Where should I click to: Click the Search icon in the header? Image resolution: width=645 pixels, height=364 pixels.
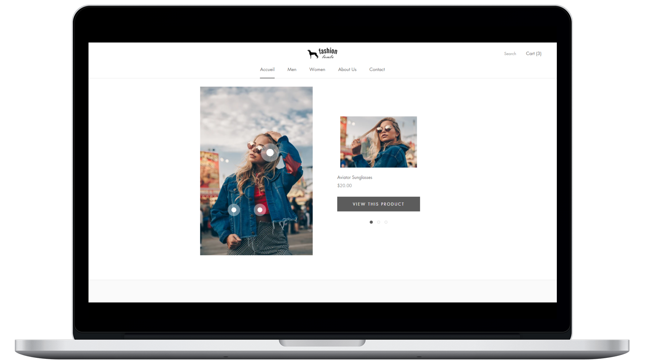point(510,53)
